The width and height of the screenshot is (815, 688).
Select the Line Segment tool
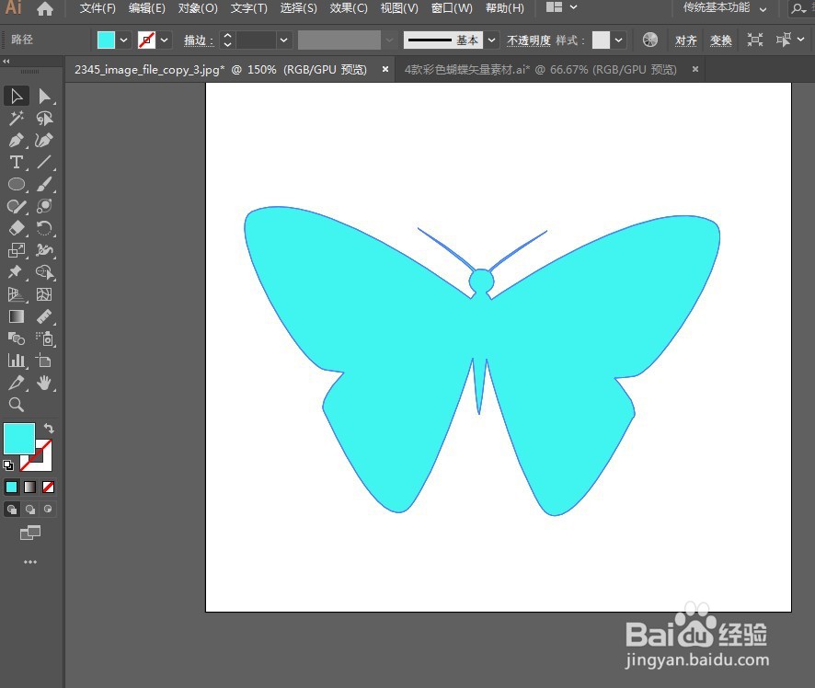[x=44, y=163]
